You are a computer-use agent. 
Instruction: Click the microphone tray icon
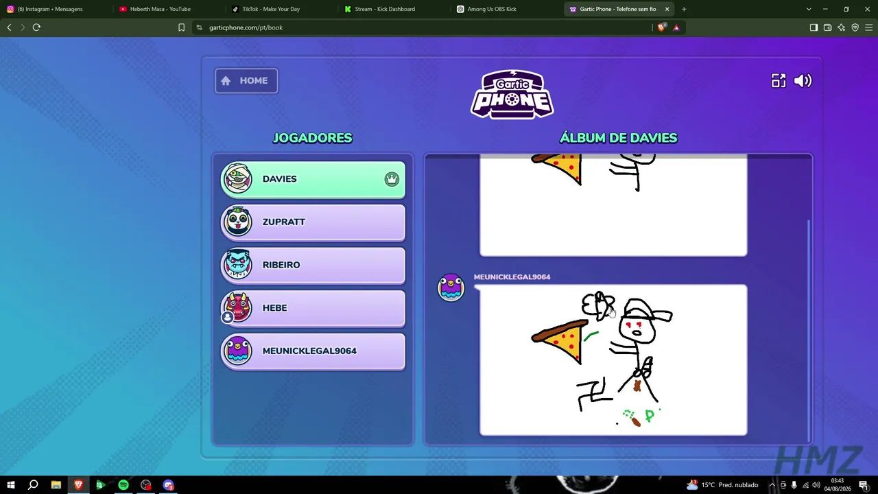[794, 485]
